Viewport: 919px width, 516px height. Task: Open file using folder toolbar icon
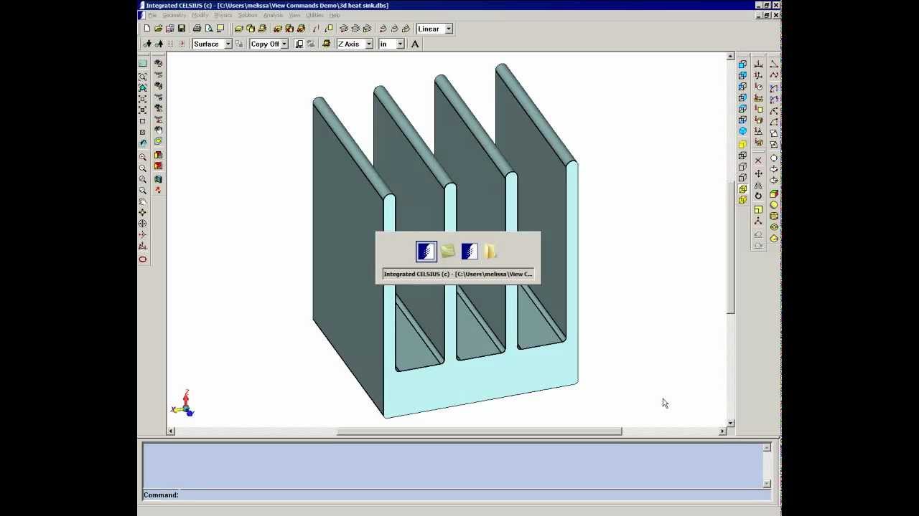point(158,29)
